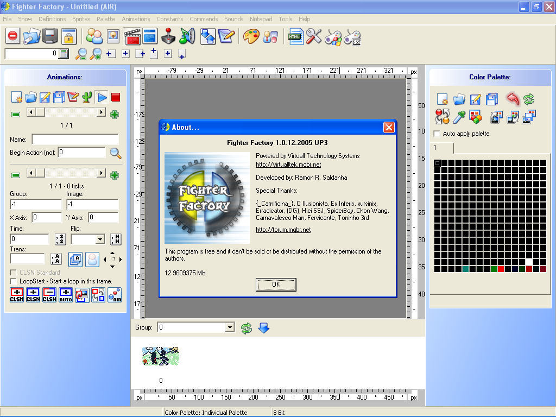The image size is (556, 417).
Task: Close the About dialog
Action: [389, 127]
